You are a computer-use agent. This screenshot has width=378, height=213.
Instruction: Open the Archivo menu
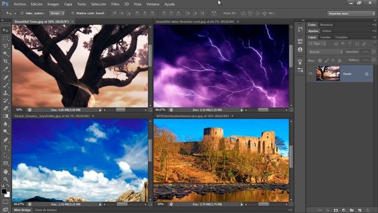click(x=19, y=4)
